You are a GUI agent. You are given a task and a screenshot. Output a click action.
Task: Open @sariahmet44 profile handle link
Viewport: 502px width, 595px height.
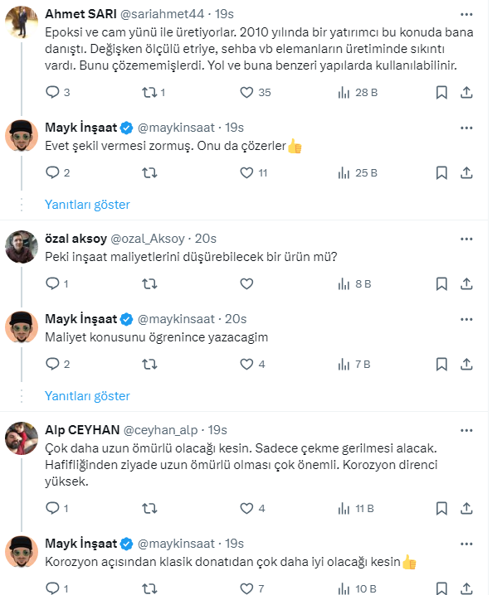tap(166, 14)
